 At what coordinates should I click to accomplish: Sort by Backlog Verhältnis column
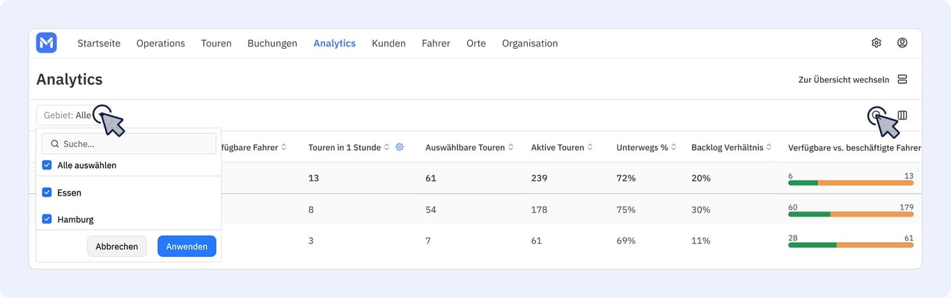[x=732, y=147]
